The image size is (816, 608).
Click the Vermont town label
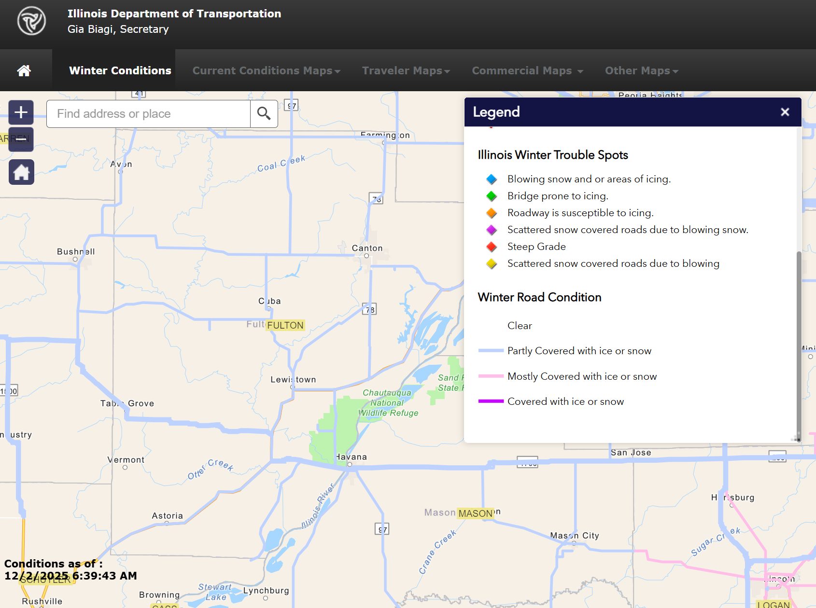(126, 460)
